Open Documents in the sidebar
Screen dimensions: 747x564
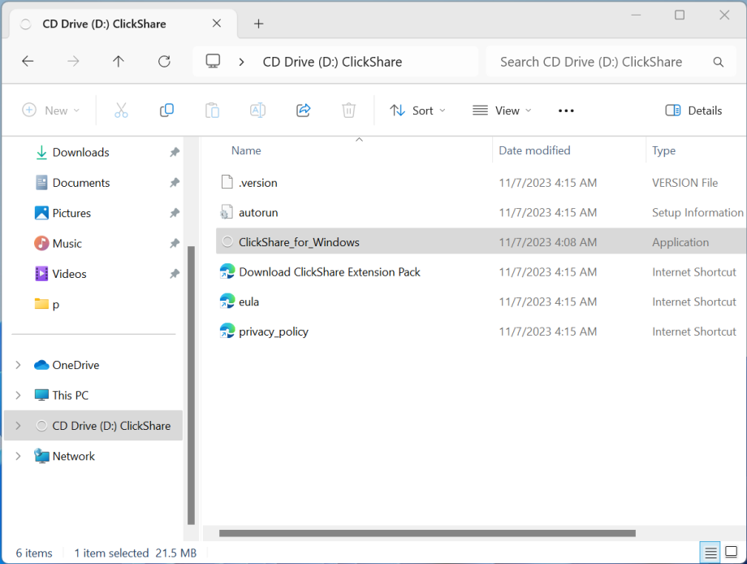pos(81,183)
